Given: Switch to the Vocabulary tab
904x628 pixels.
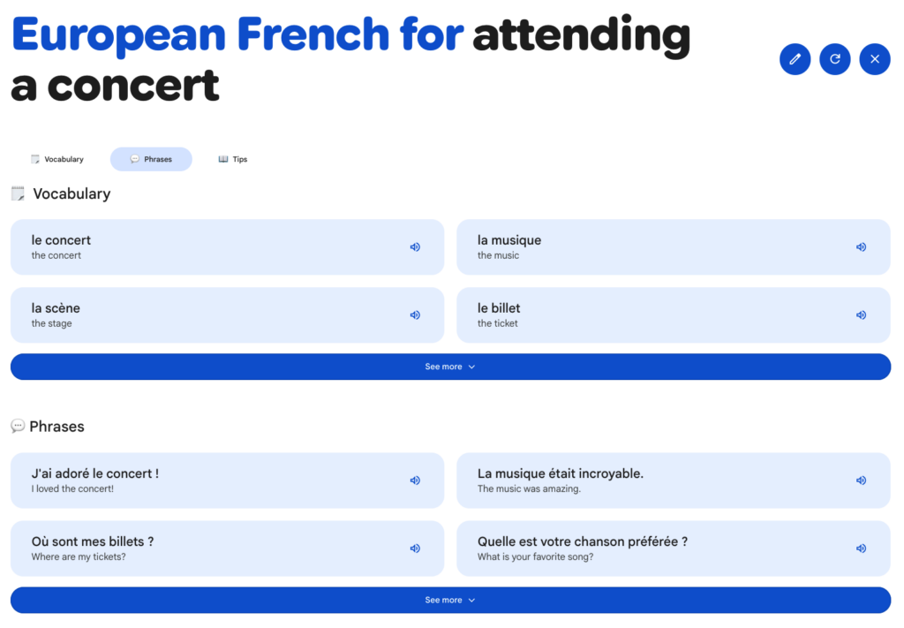Looking at the screenshot, I should click(x=57, y=160).
